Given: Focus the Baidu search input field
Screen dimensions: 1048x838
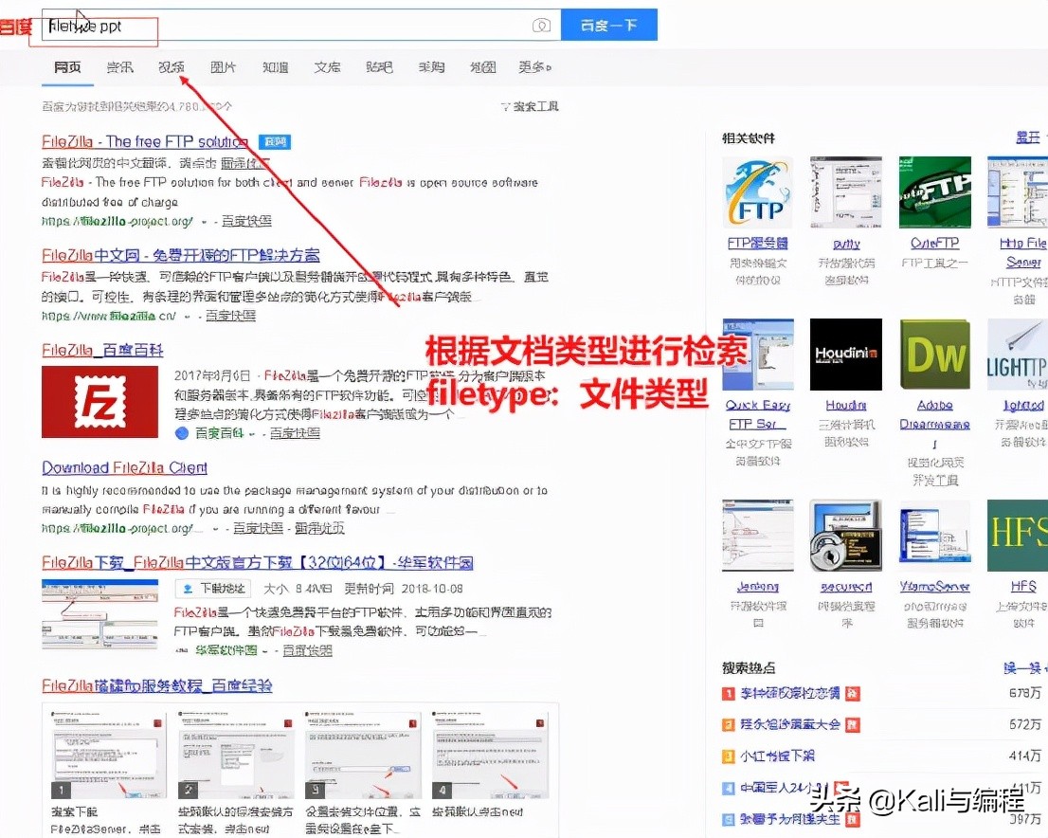Looking at the screenshot, I should pos(300,25).
